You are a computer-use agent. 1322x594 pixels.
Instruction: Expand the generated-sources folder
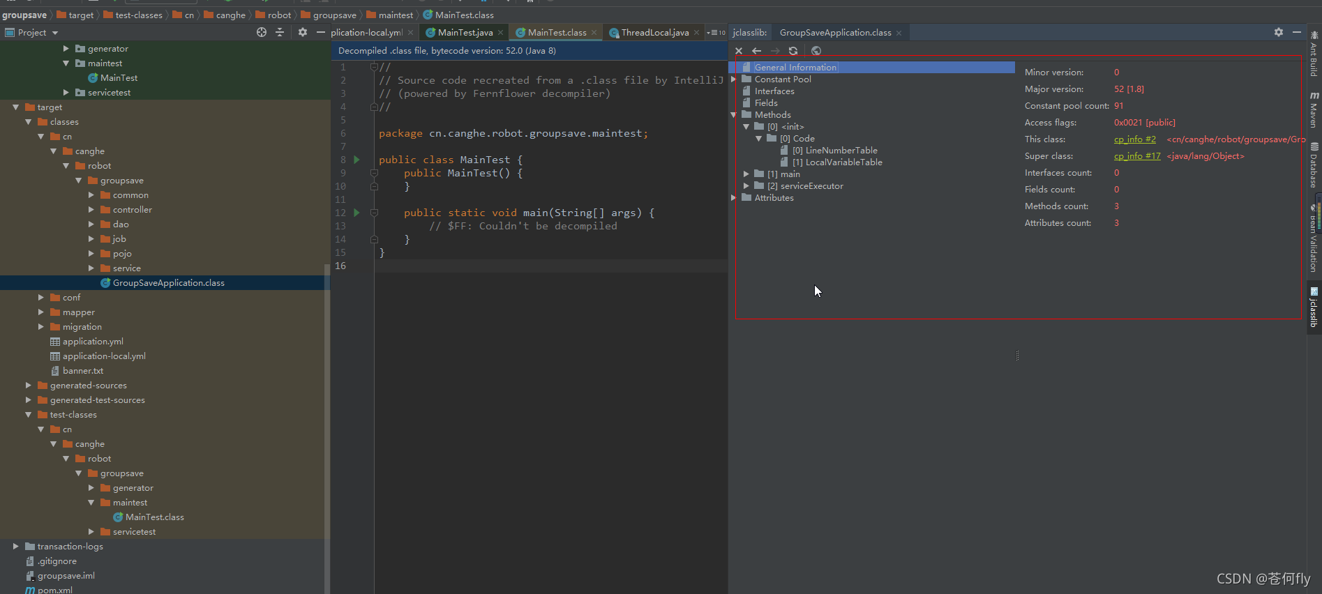28,386
